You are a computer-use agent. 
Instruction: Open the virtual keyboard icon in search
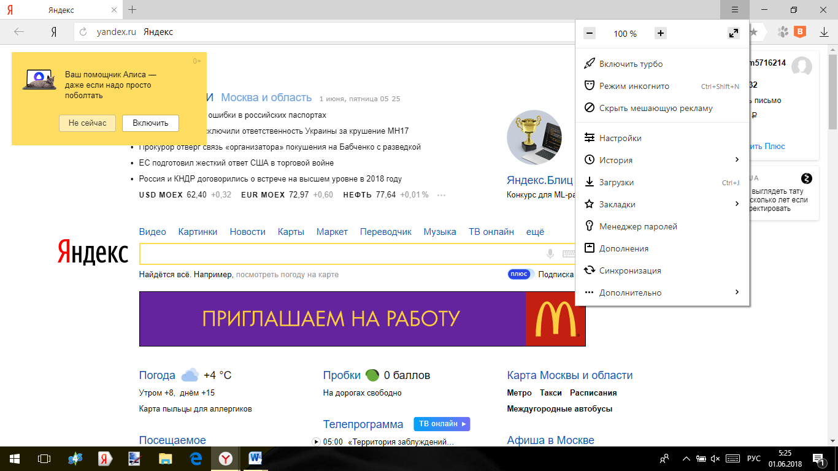tap(568, 254)
